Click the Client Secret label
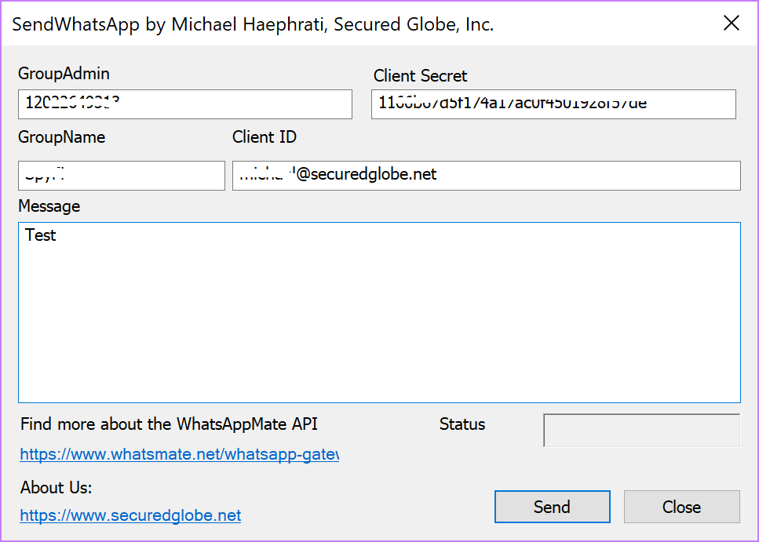759x542 pixels. (x=420, y=75)
